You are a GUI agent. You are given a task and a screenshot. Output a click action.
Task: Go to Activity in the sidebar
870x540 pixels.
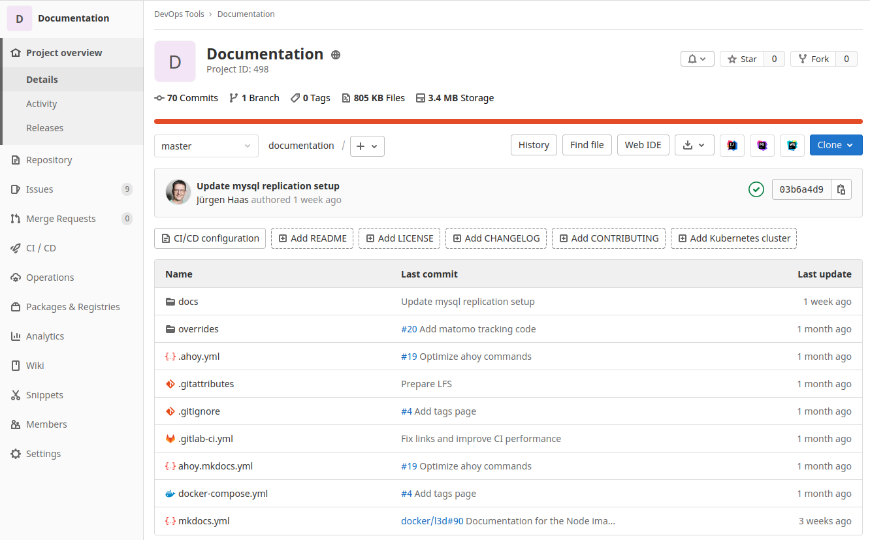pos(42,104)
